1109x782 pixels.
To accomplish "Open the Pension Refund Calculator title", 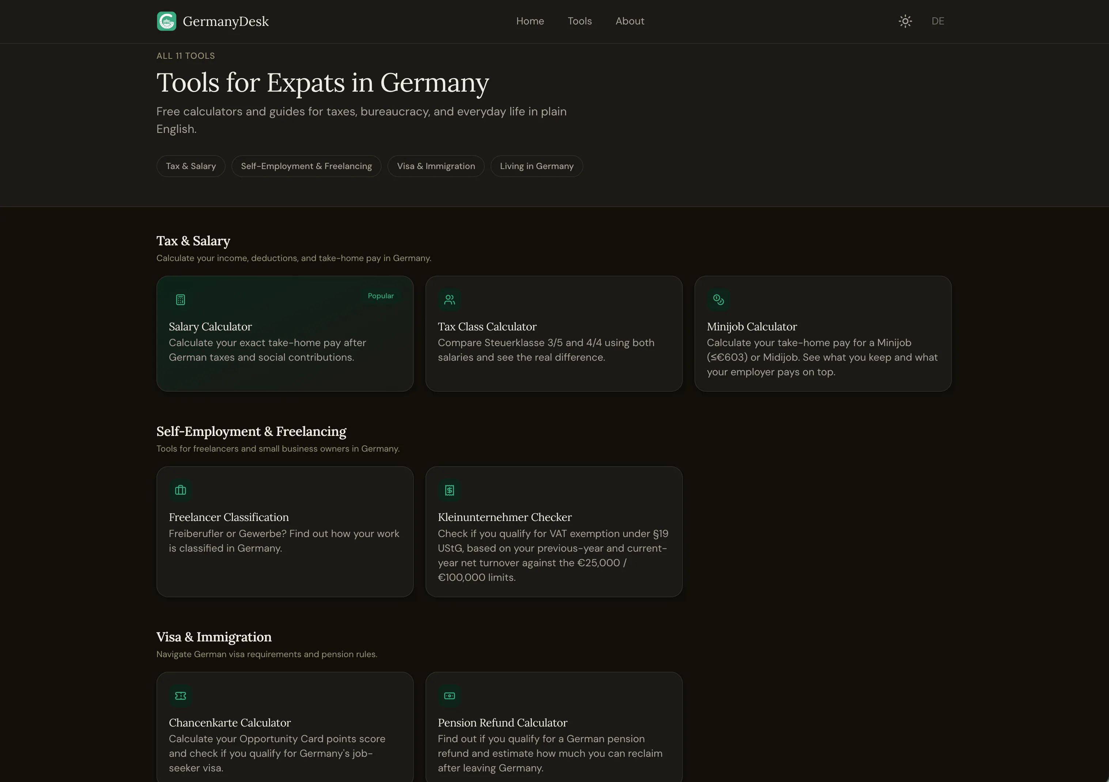I will (502, 722).
